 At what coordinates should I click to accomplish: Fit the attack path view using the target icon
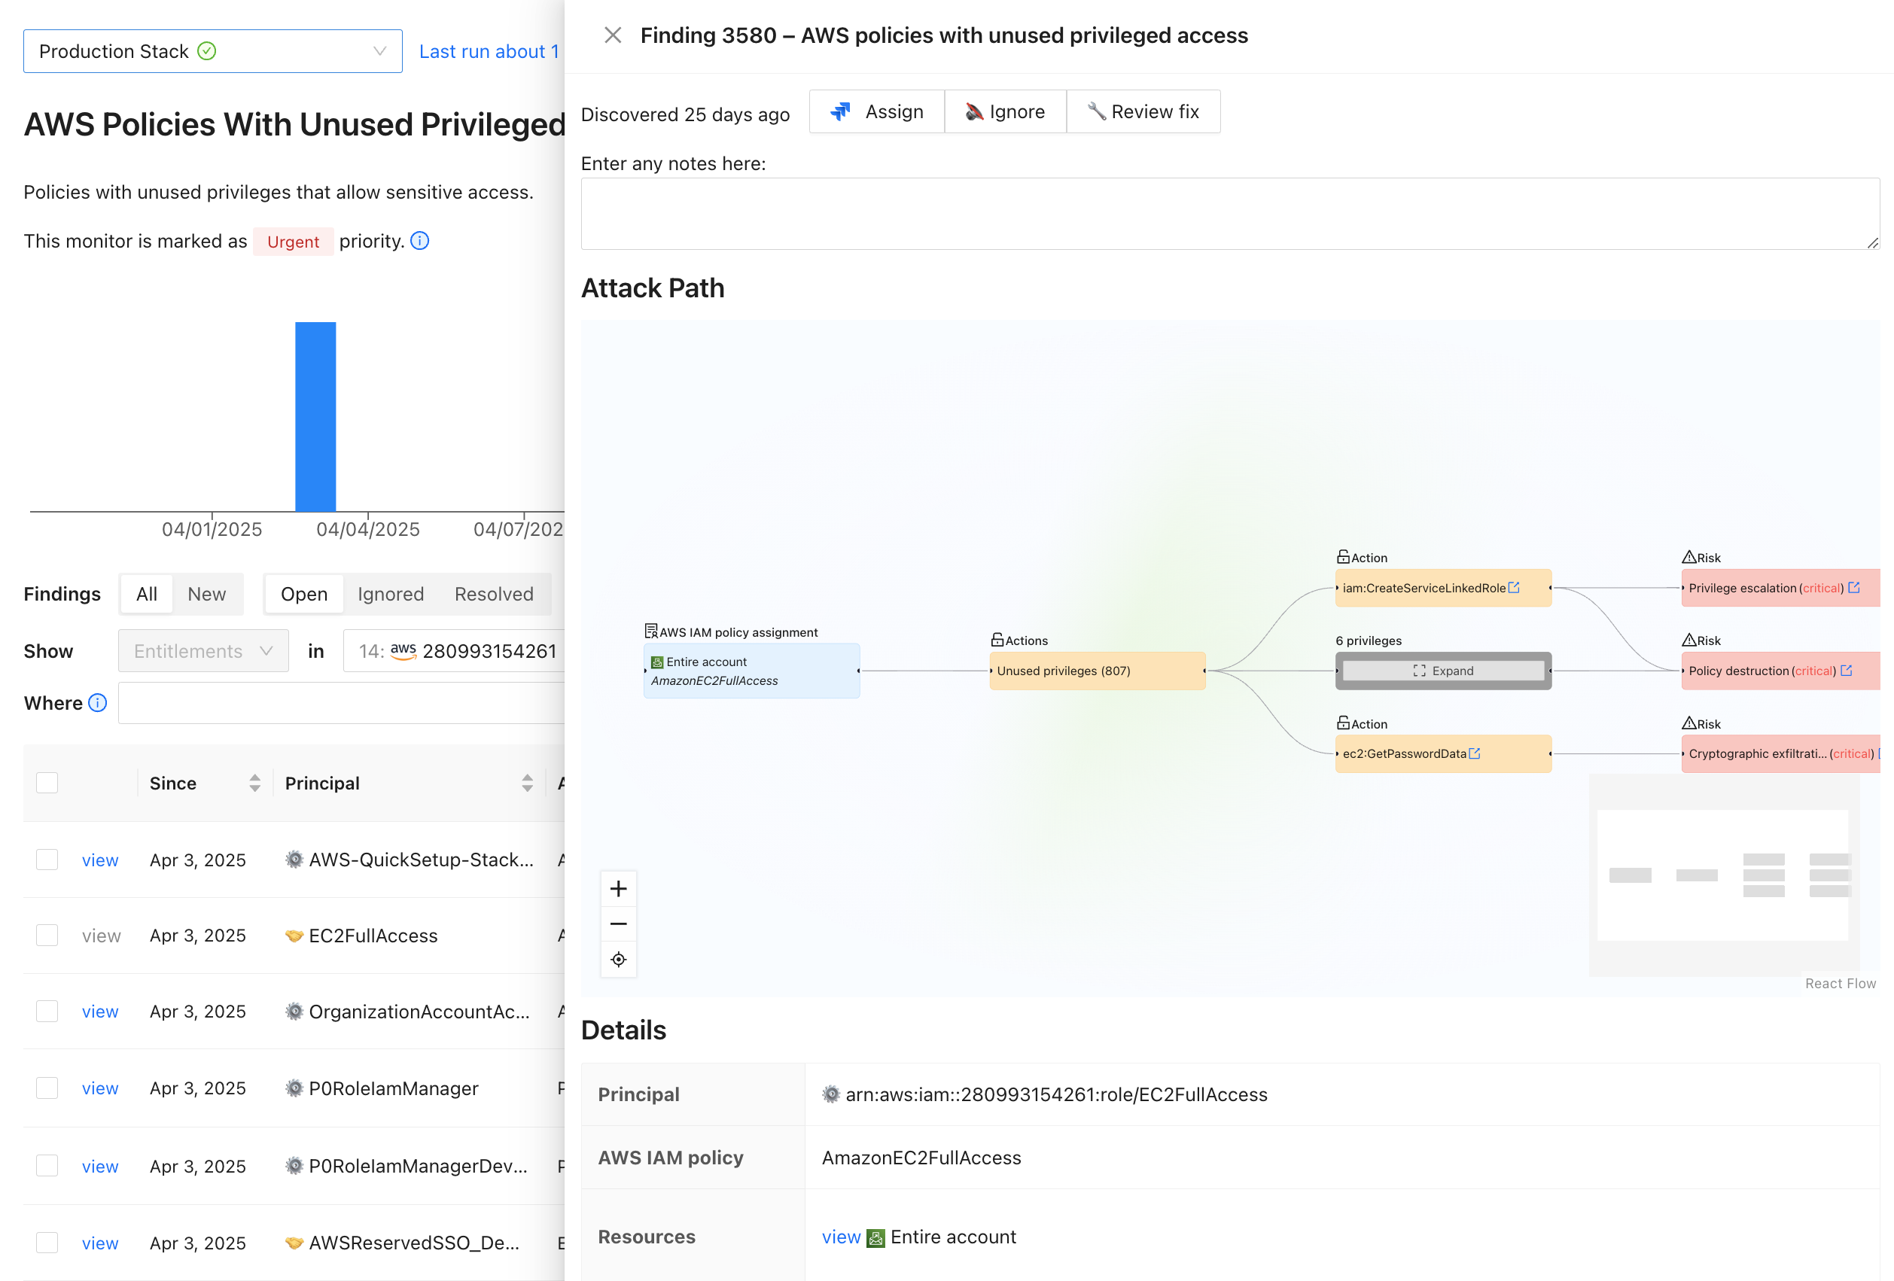(619, 960)
